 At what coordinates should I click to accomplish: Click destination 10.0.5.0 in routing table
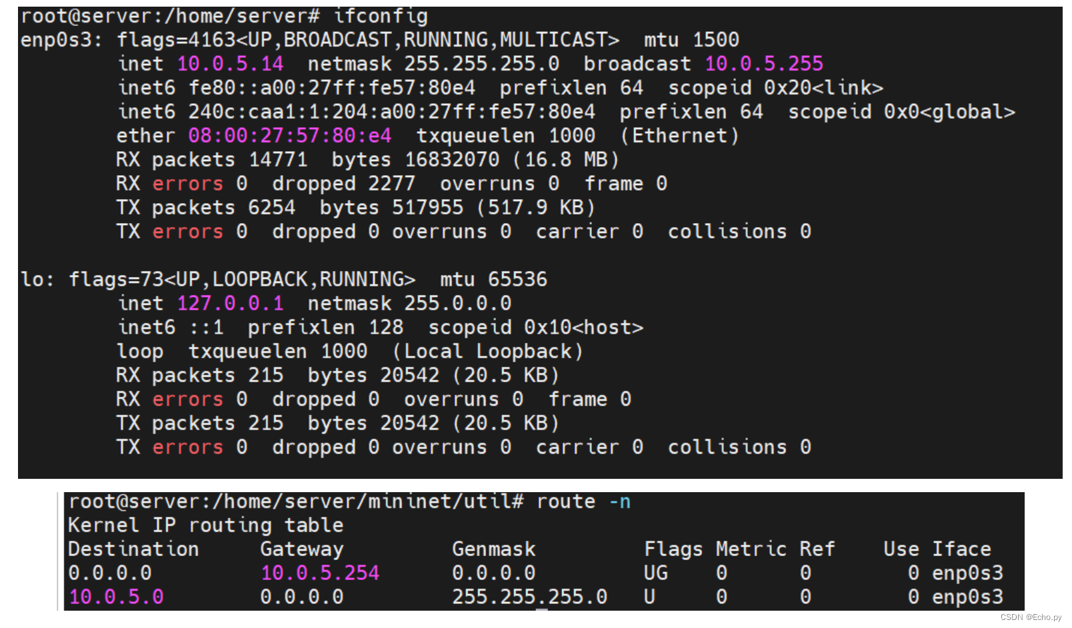116,597
